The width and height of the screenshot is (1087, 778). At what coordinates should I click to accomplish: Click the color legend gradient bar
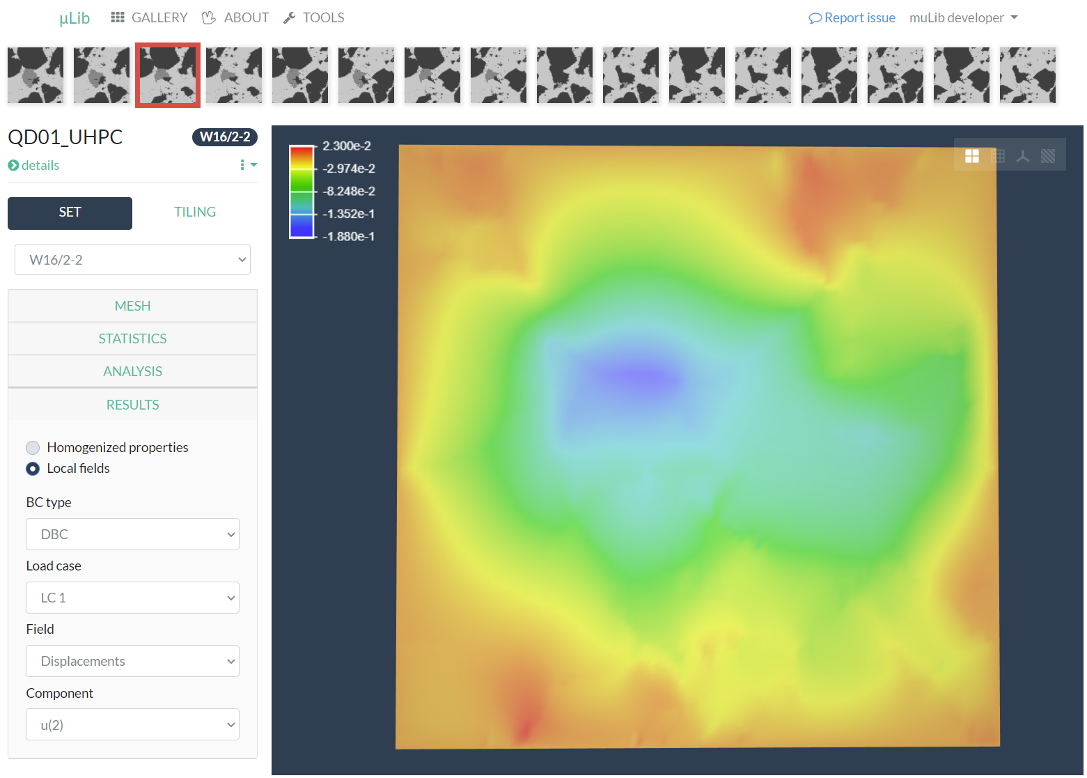(302, 192)
